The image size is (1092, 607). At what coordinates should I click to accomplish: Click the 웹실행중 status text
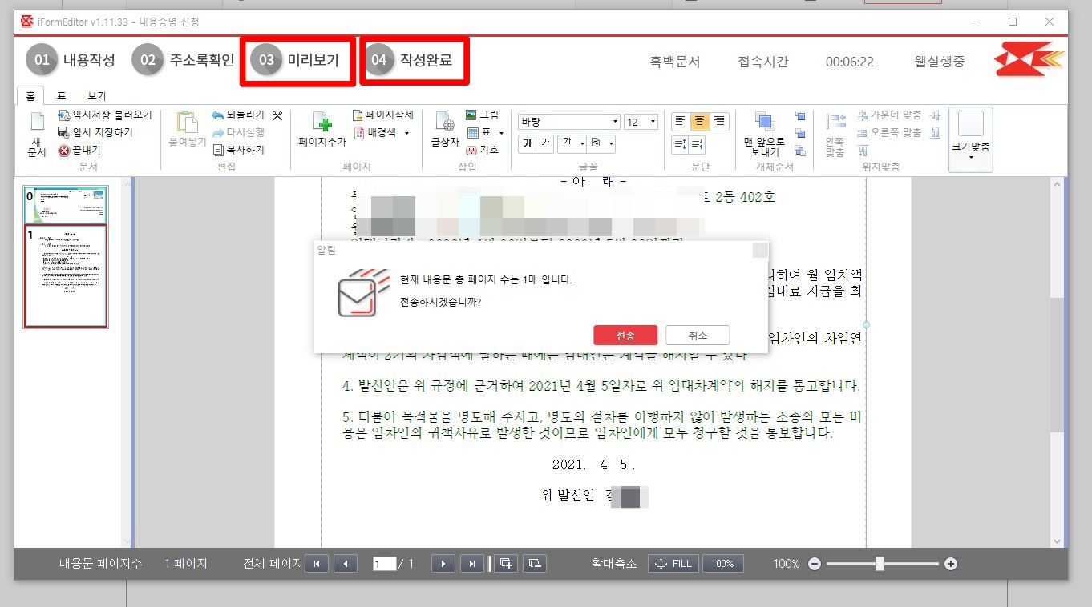(940, 62)
